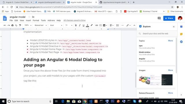Click More next to Related Research
The image size is (185, 104).
(x=170, y=93)
